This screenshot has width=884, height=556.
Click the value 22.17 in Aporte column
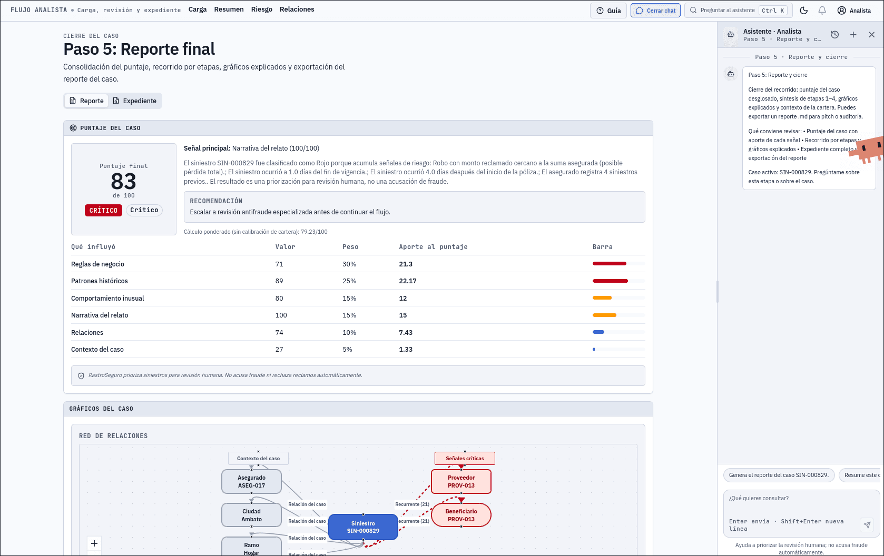point(408,281)
